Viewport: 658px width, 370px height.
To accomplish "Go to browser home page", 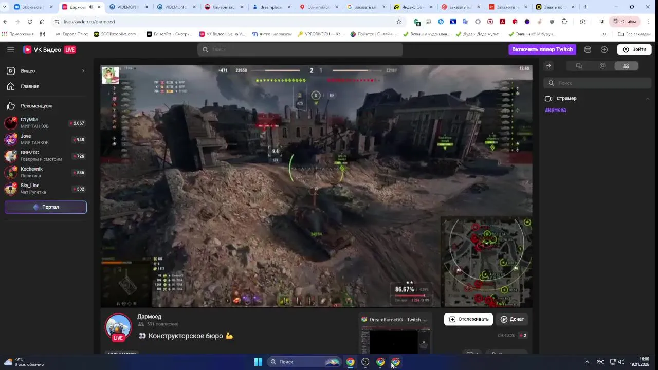I will tap(42, 22).
